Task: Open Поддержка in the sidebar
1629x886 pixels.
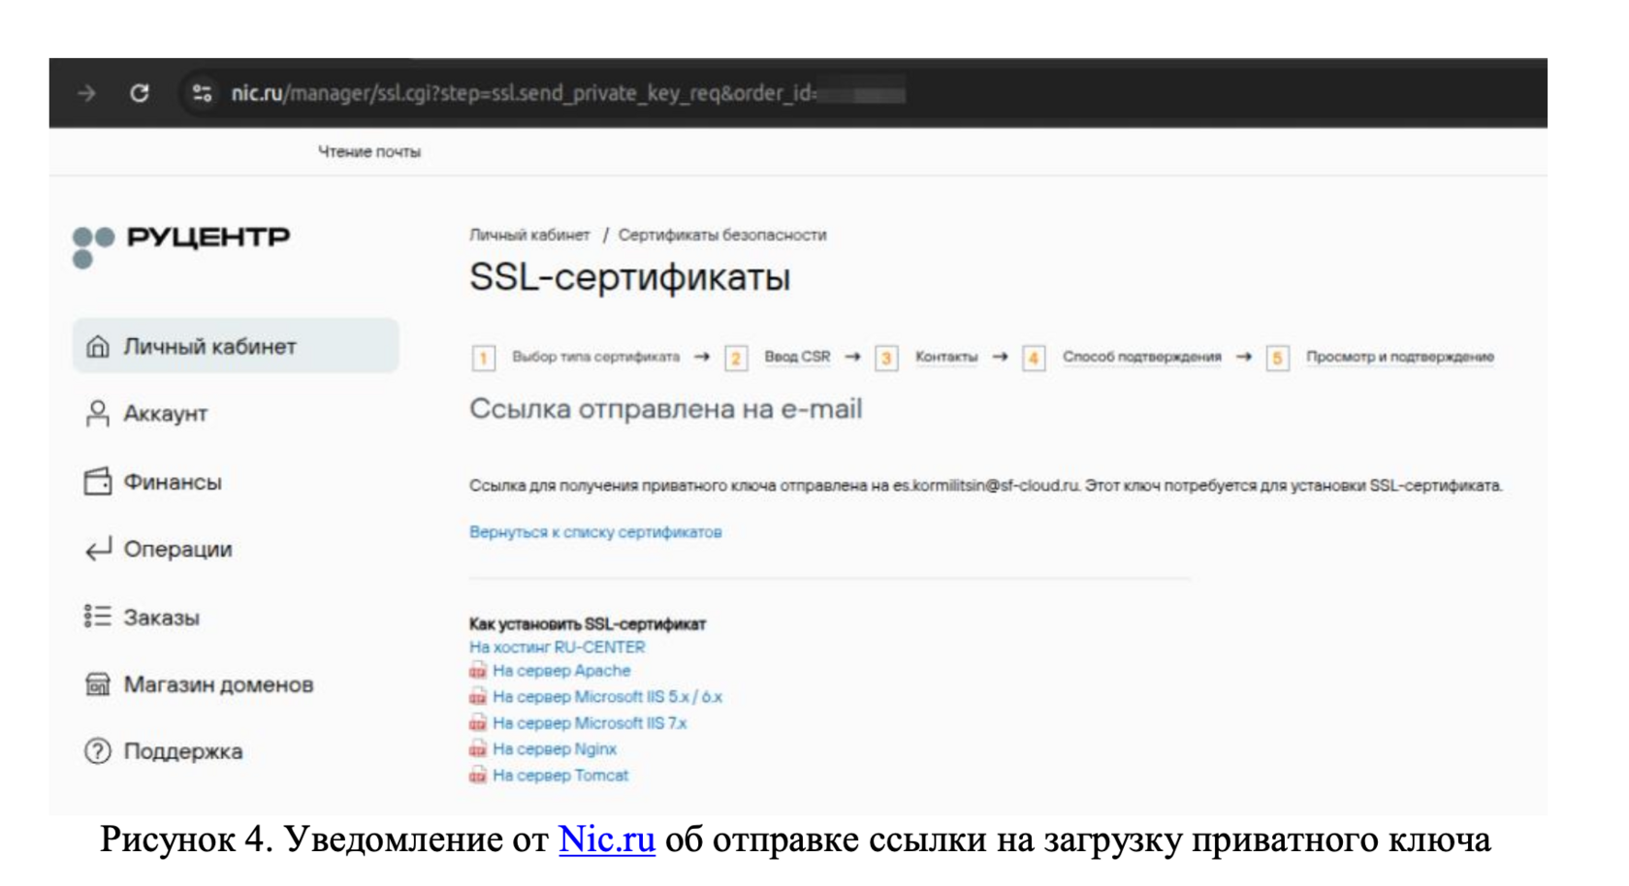Action: (182, 751)
